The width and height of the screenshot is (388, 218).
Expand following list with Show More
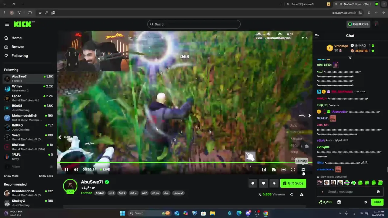(x=11, y=176)
